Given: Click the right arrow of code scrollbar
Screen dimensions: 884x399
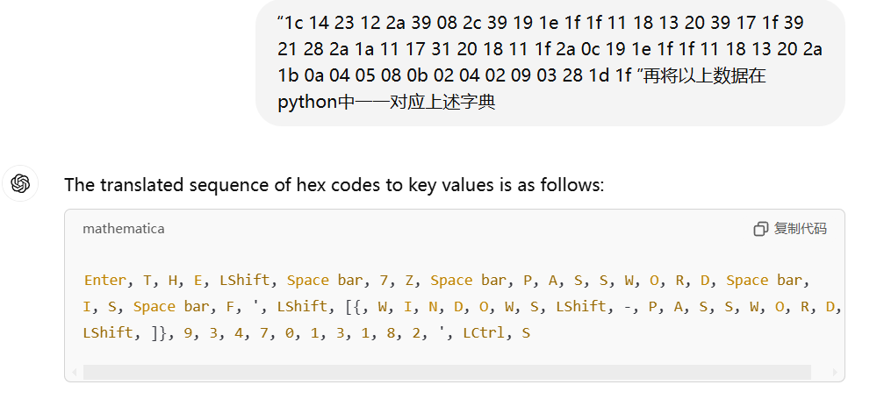Looking at the screenshot, I should point(835,373).
